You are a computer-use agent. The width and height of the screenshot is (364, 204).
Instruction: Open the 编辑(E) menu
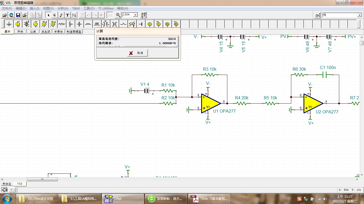click(x=21, y=8)
